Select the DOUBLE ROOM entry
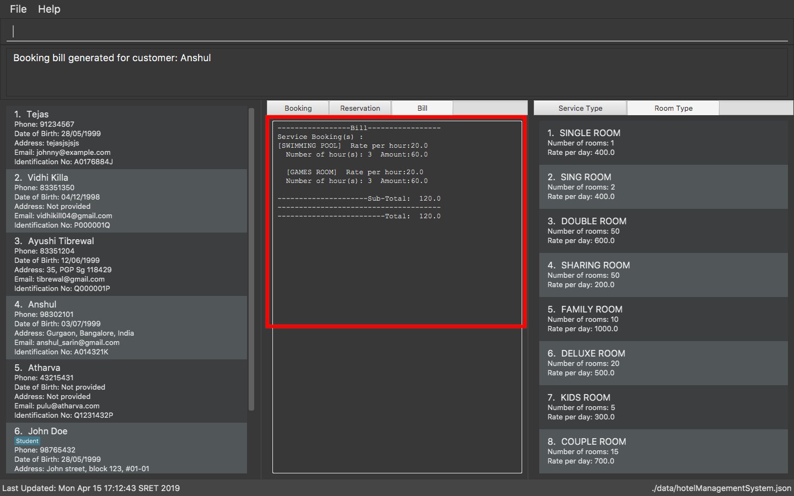Screen dimensions: 794x496 (663, 230)
